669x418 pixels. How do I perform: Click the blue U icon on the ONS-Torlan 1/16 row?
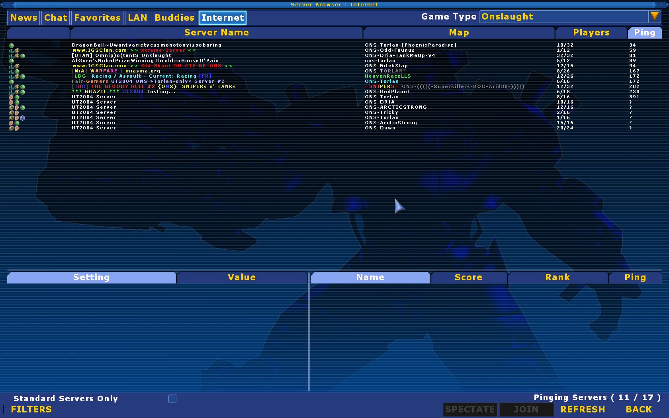[x=22, y=118]
